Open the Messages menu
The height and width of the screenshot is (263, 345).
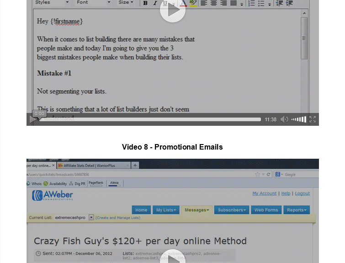(196, 210)
